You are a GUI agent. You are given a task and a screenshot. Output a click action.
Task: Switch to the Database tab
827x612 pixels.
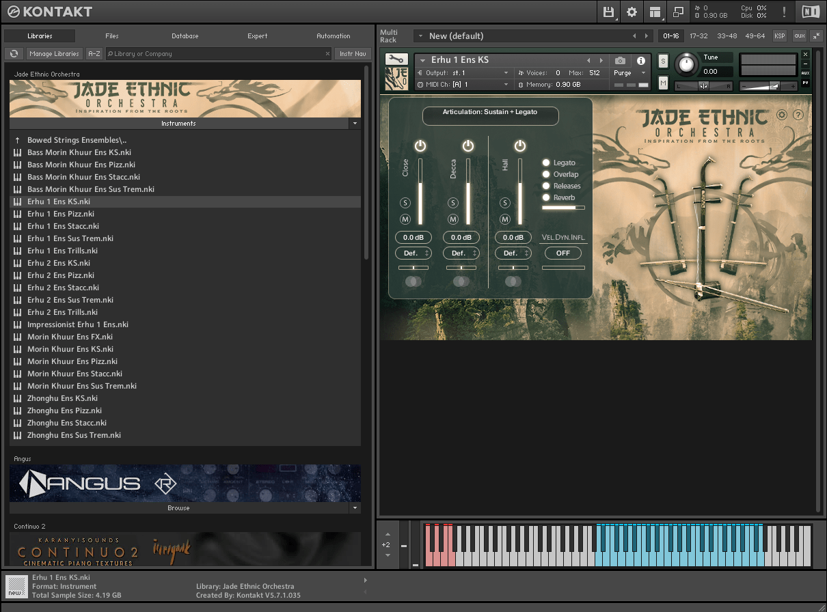click(x=185, y=36)
